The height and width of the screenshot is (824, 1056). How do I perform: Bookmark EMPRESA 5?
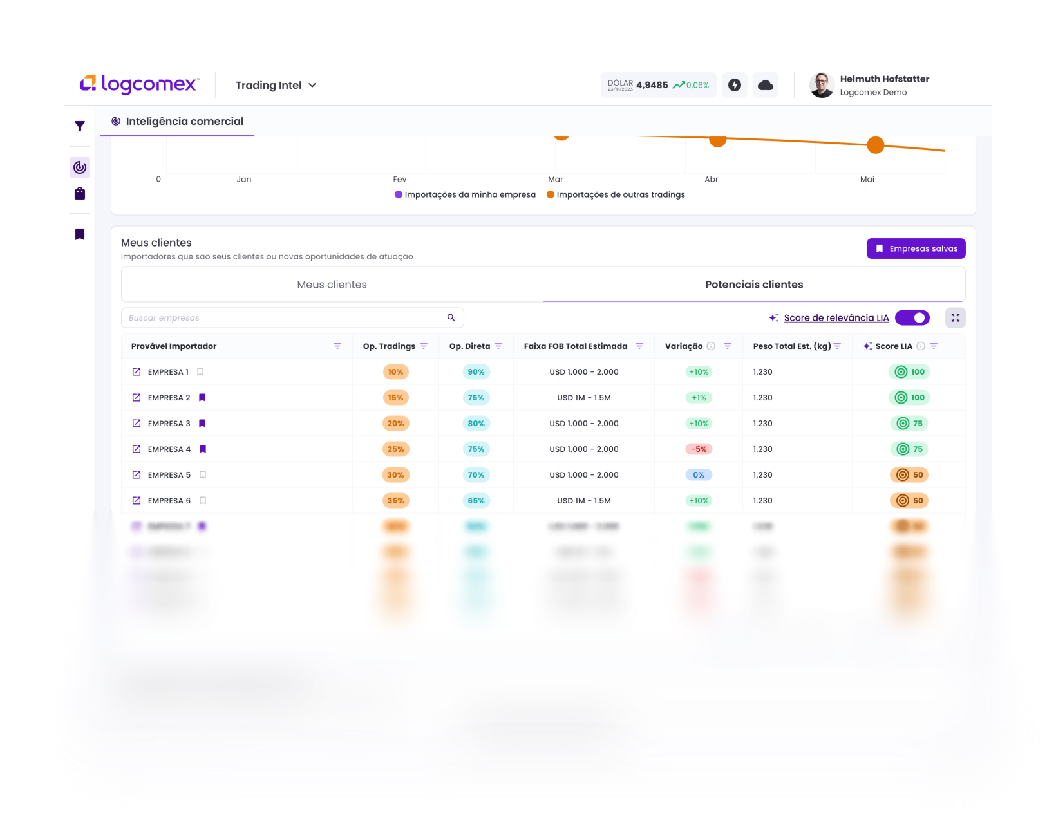[x=203, y=475]
